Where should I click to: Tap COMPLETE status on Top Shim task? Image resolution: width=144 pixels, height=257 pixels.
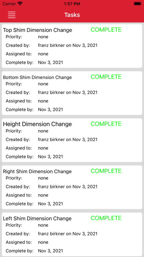106,30
